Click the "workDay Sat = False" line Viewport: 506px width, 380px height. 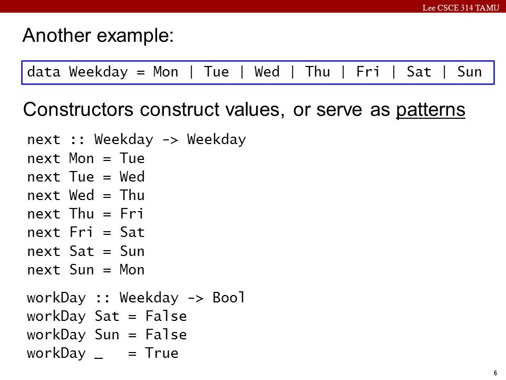(x=107, y=316)
